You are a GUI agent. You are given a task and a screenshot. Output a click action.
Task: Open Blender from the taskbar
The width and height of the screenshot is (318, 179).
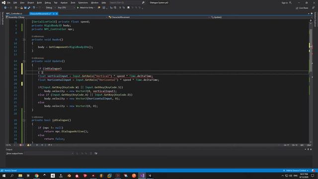(69, 176)
